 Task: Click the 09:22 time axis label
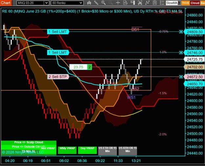(100, 161)
